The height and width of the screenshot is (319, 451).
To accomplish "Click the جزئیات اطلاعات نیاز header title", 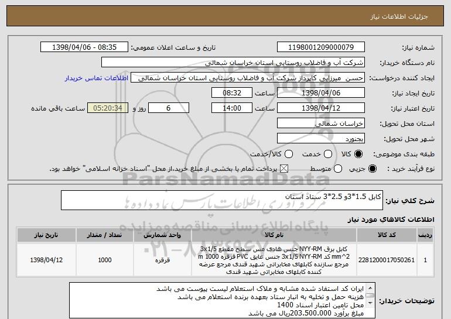I will click(x=399, y=16).
